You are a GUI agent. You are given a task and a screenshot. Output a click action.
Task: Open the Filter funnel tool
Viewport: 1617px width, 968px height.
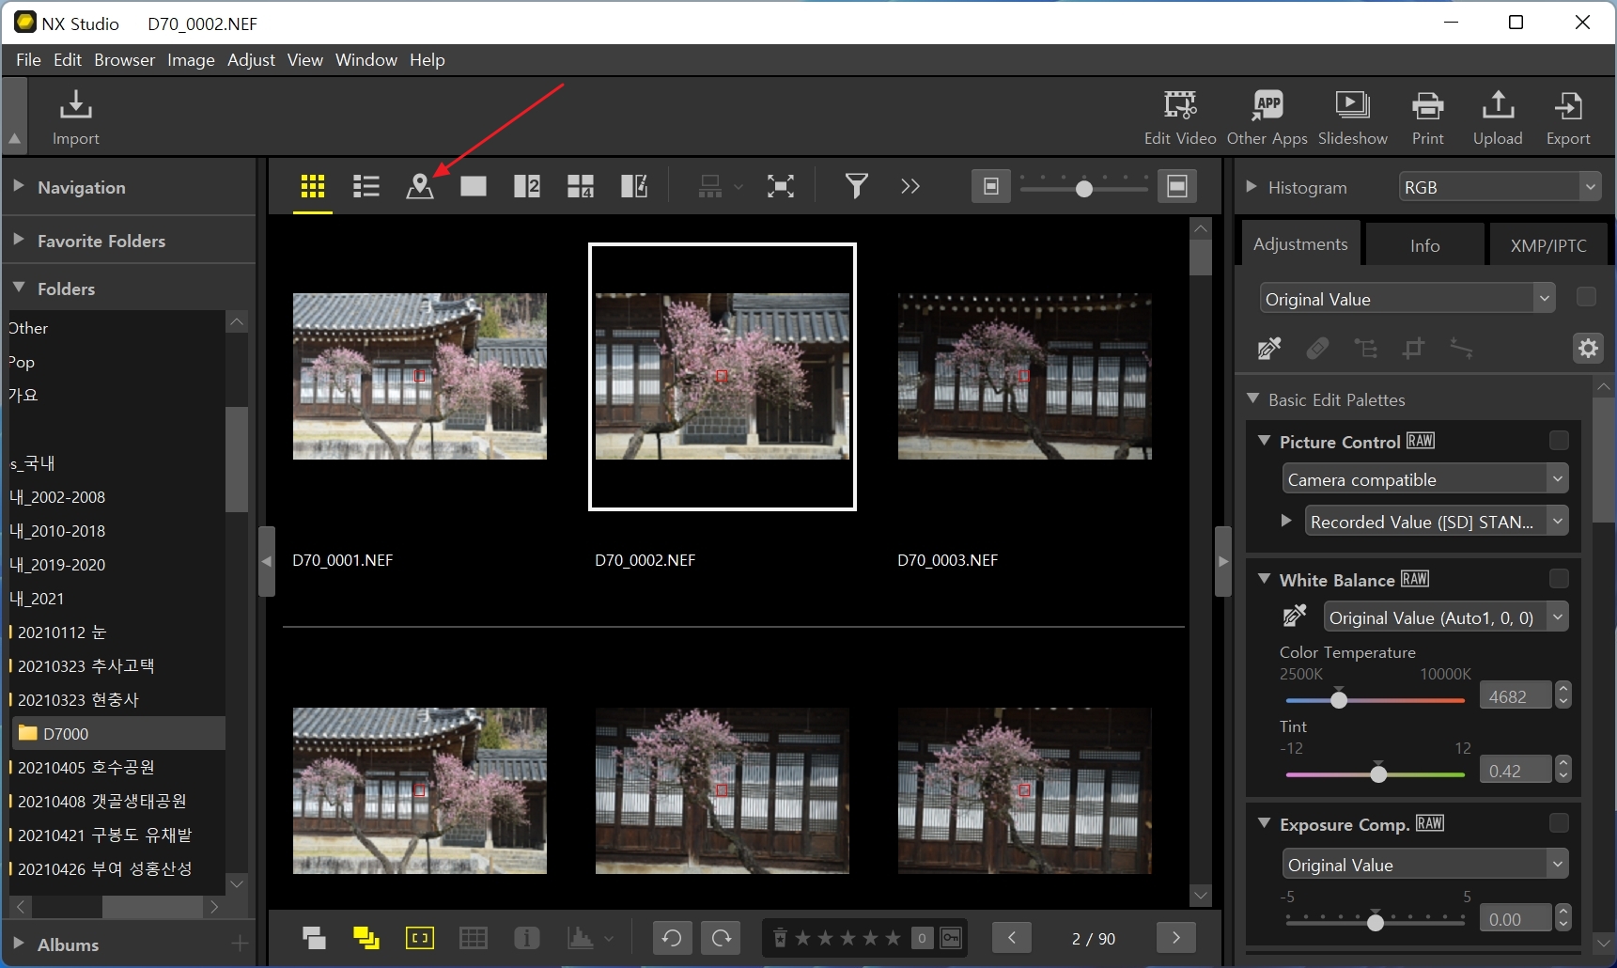(x=856, y=186)
